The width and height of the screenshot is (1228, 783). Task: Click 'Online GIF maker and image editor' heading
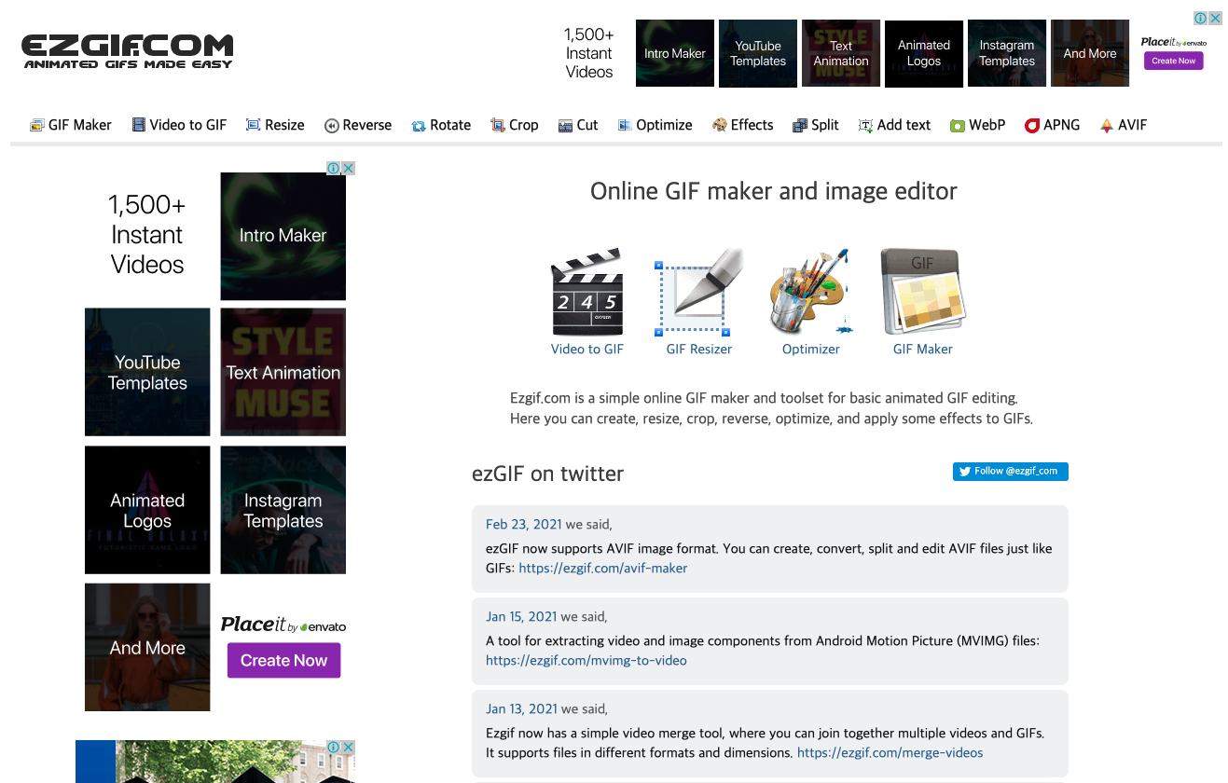(x=774, y=191)
